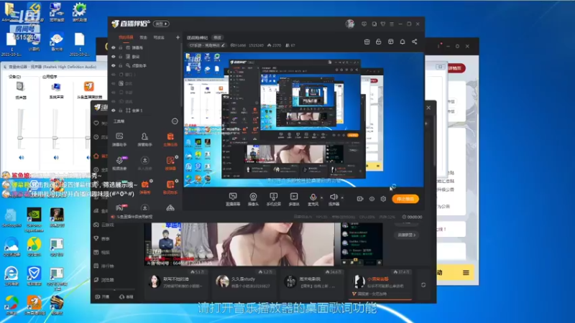
Task: Click the share icon in header
Action: point(415,42)
